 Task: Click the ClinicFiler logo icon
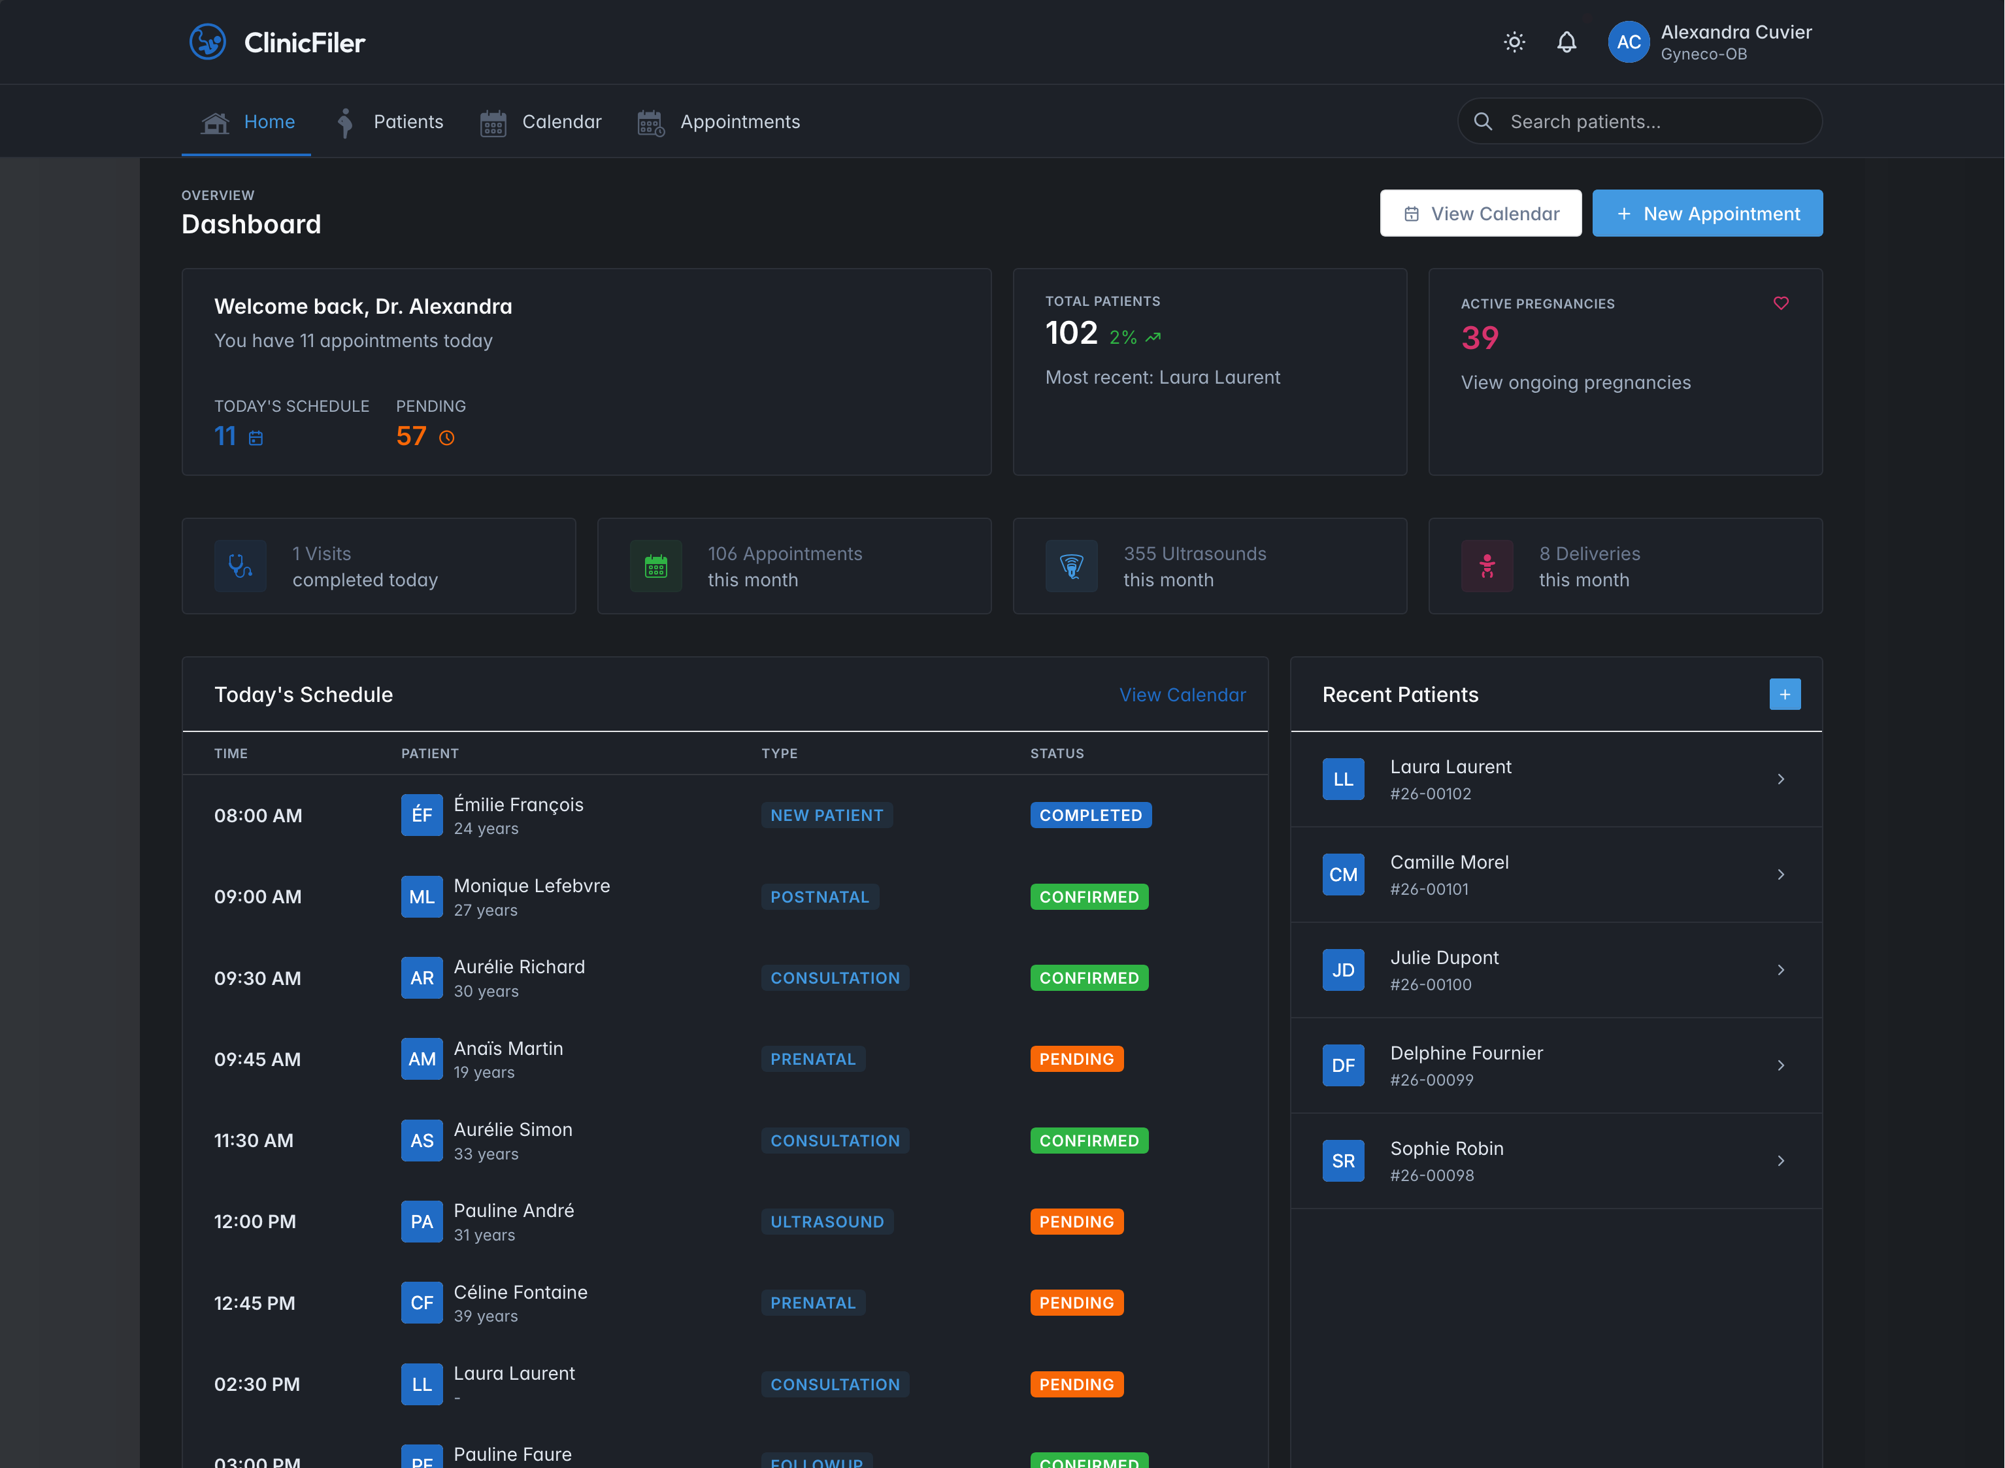click(x=208, y=42)
